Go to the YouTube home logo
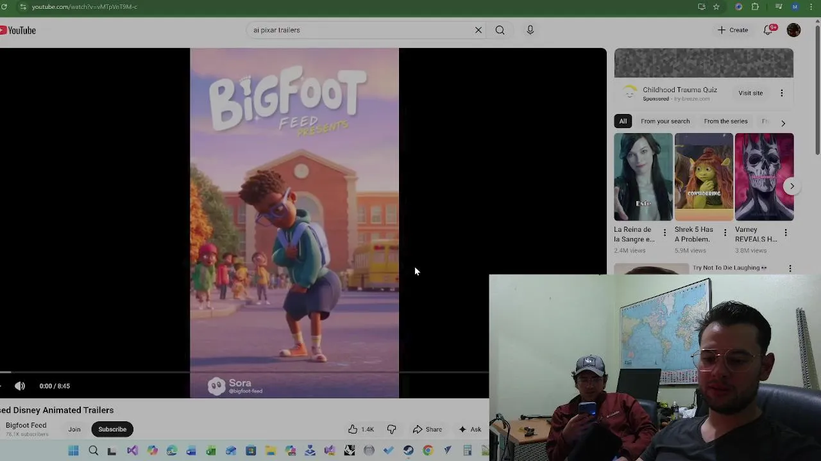This screenshot has height=461, width=821. (17, 30)
